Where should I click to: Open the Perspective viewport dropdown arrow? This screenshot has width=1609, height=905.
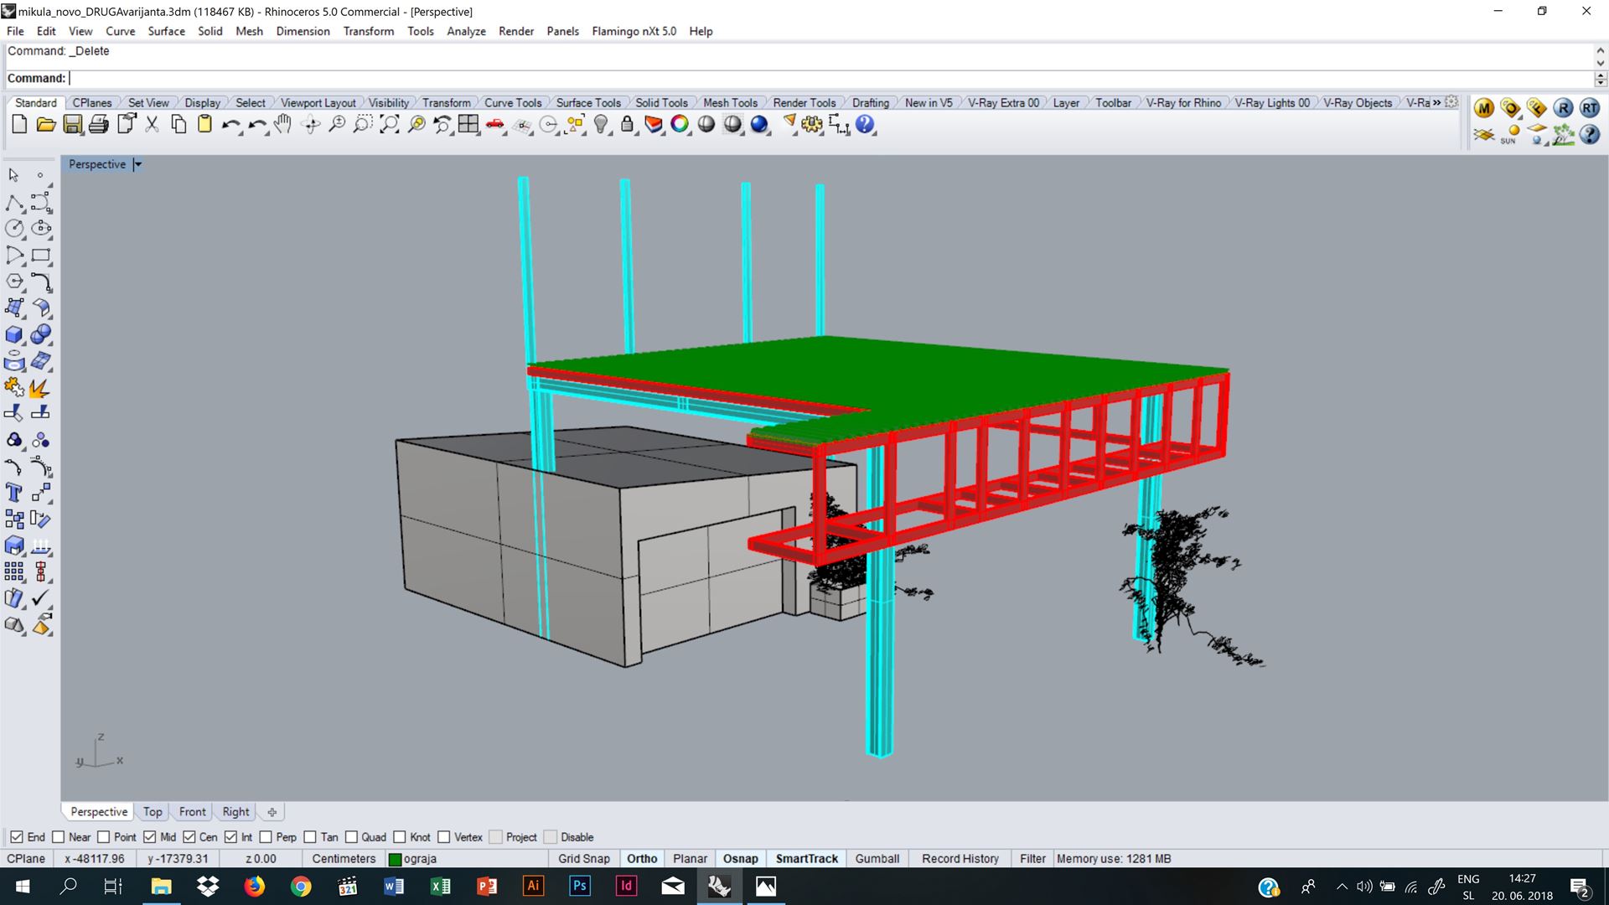tap(138, 165)
